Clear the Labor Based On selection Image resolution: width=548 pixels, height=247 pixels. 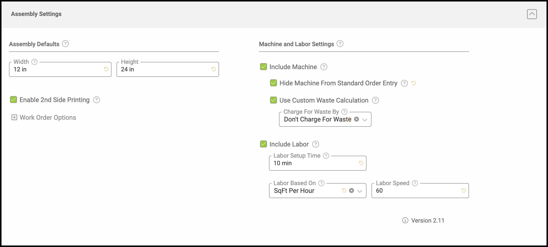click(x=351, y=191)
